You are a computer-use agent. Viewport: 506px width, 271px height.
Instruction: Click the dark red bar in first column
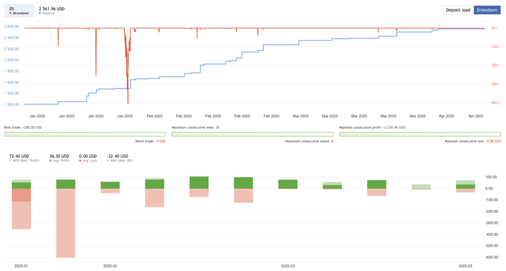point(21,195)
